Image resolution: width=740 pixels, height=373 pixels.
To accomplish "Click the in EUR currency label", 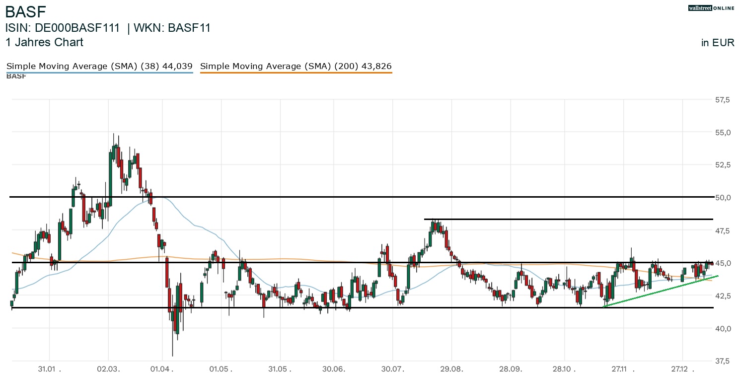I will pyautogui.click(x=718, y=43).
